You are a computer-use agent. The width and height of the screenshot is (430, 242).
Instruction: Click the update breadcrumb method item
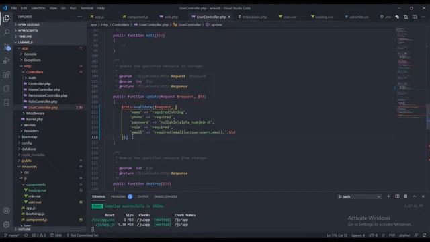click(x=216, y=25)
